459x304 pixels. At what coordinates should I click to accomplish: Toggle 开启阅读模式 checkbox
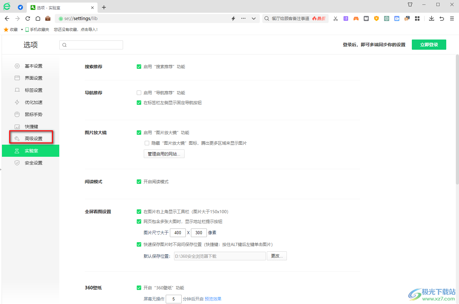click(139, 182)
